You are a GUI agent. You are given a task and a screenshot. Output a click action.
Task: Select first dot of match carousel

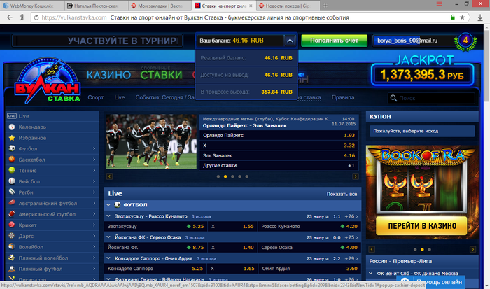218,176
